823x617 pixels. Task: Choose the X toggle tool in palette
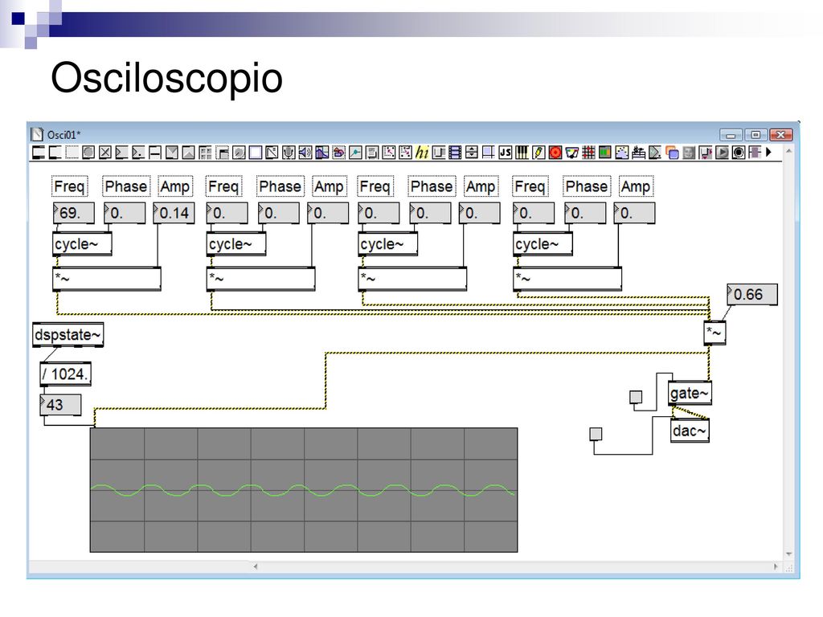(105, 153)
